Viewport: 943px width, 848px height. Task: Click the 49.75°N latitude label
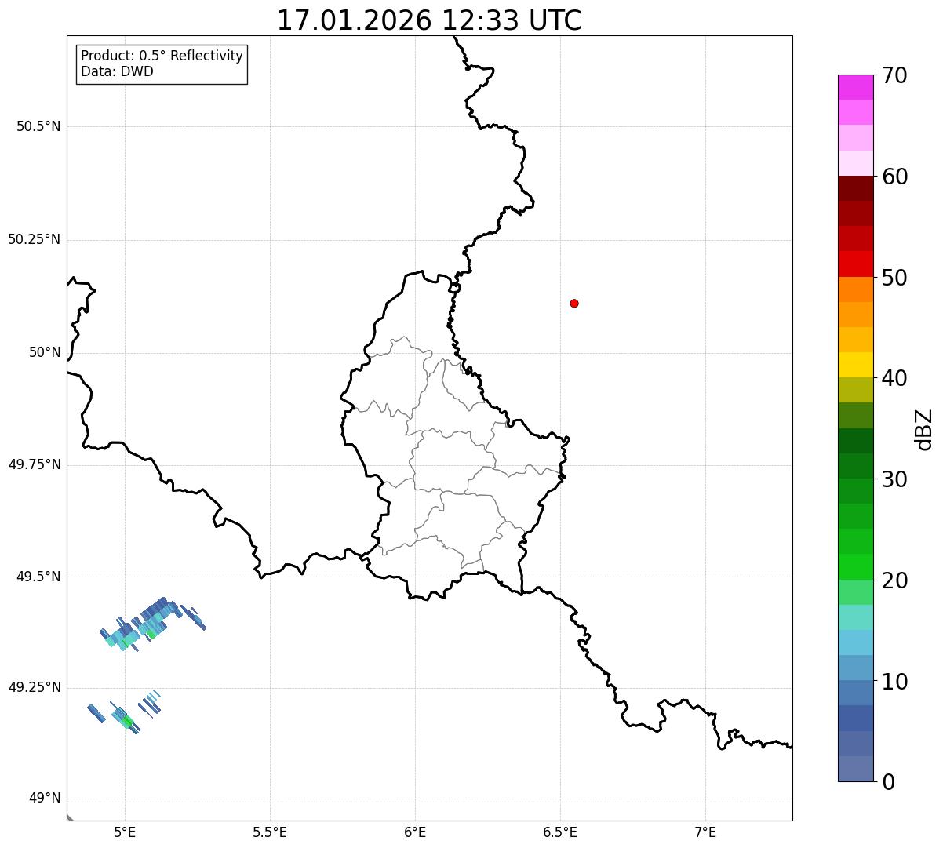(35, 464)
